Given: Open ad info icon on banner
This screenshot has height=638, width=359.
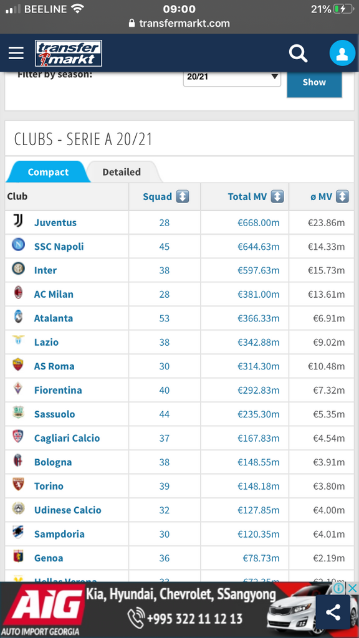Looking at the screenshot, I should [340, 588].
